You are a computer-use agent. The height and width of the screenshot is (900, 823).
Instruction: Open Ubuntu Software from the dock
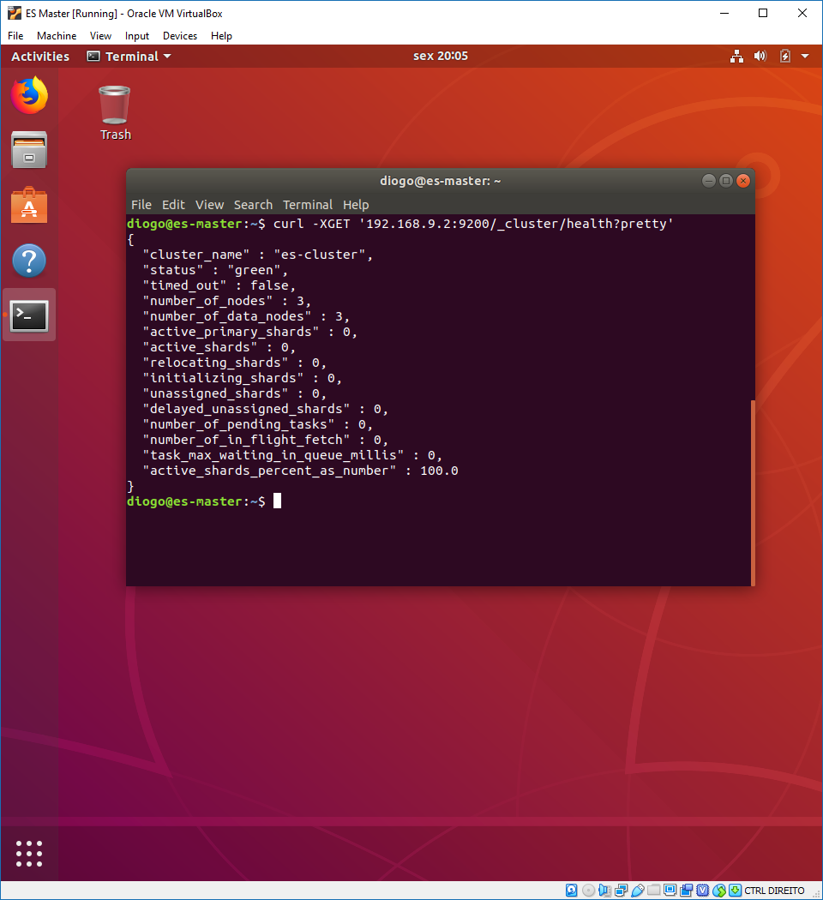pyautogui.click(x=29, y=205)
